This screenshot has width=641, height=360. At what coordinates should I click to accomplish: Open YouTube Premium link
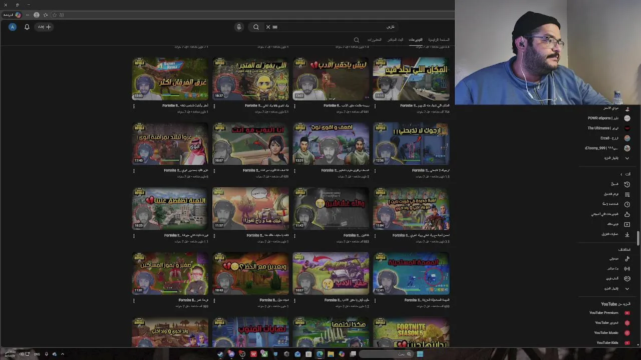[608, 313]
